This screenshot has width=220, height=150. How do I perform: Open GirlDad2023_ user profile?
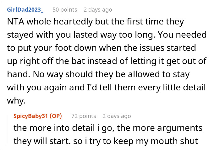24,10
